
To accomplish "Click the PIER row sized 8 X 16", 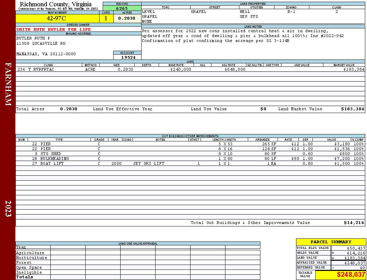I will click(190, 149).
